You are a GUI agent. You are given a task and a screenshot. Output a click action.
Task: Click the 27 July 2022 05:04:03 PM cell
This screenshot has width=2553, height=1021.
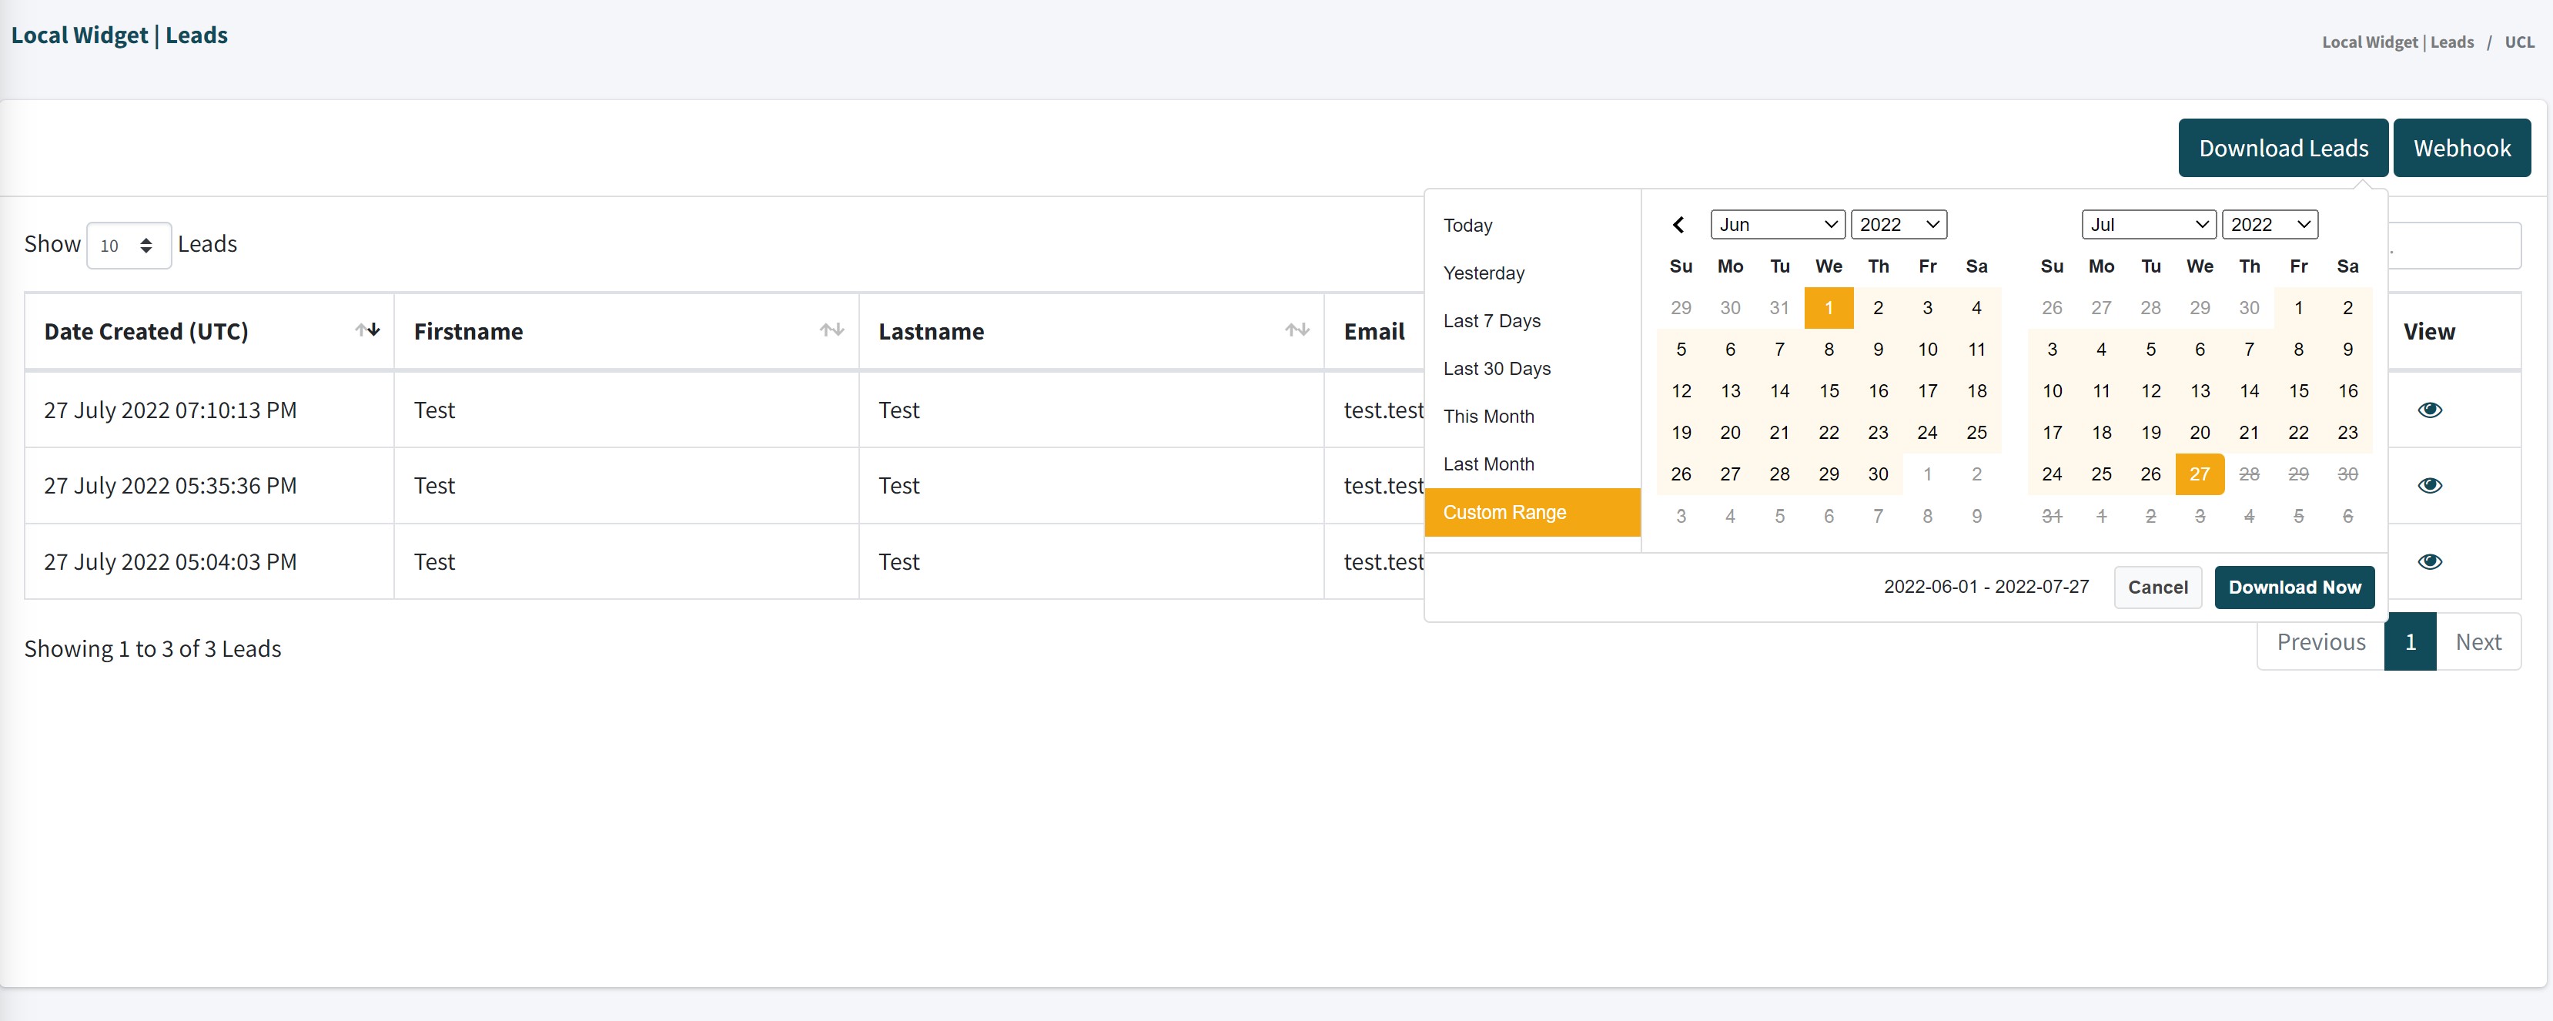[209, 562]
